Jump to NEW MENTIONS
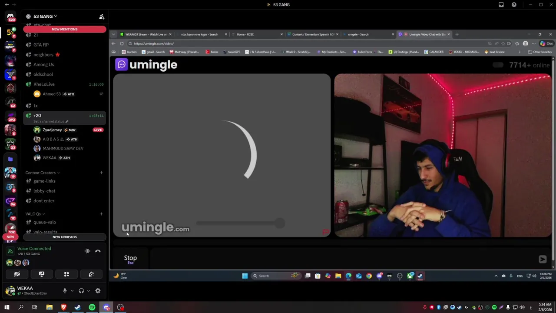Screen dimensions: 556x313 65,29
